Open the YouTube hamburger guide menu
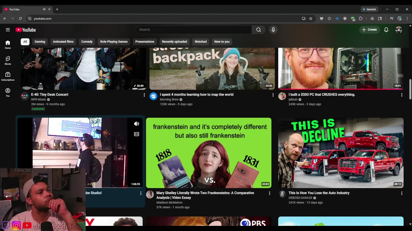The image size is (412, 231). pyautogui.click(x=8, y=30)
